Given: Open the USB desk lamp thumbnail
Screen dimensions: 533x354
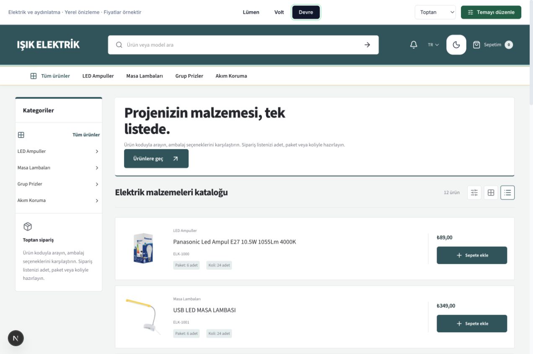Looking at the screenshot, I should click(143, 316).
